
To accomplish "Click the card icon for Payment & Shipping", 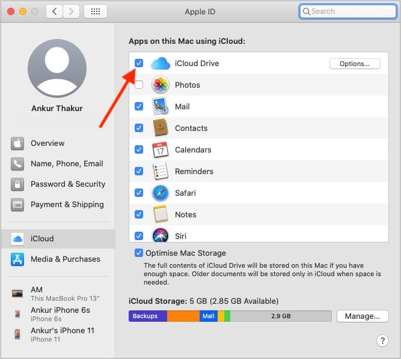I will click(x=17, y=205).
